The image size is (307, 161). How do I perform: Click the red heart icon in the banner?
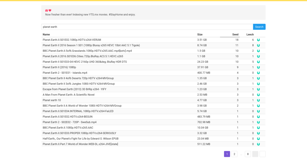tap(50, 10)
